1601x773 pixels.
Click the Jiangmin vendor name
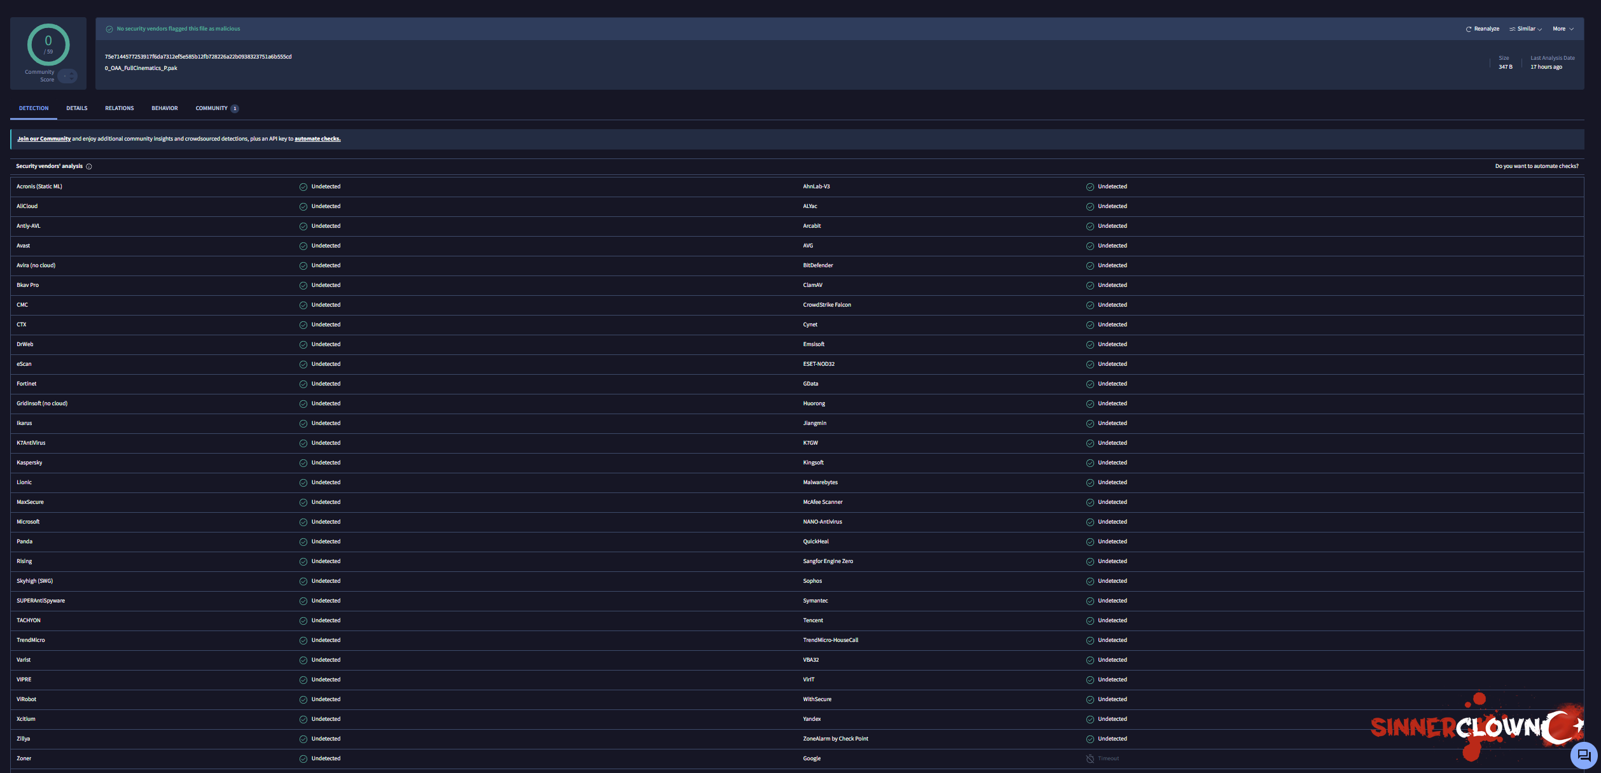[815, 423]
